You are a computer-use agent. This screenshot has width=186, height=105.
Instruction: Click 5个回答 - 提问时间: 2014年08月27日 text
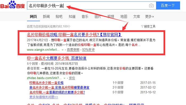(x=52, y=64)
